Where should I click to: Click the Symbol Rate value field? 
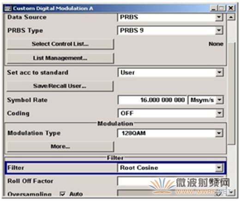tap(152, 100)
